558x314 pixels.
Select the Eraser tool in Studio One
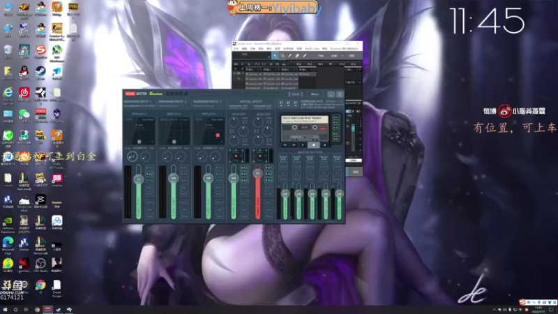click(297, 56)
